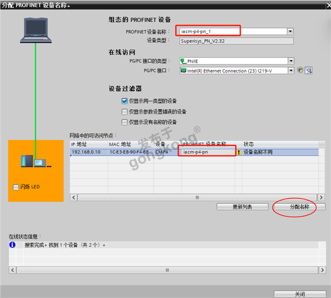Click the magnifier search icon beside PG/PC interface
This screenshot has height=298, width=331.
pyautogui.click(x=308, y=70)
